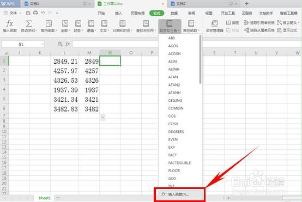Screen dimensions: 302x202
Task: Click 移去箭头 remove arrows
Action: 287,23
